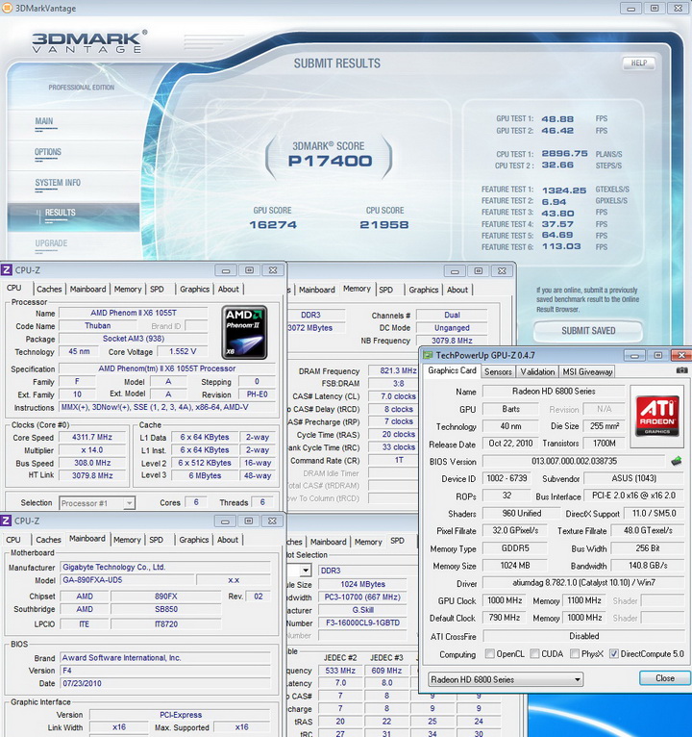The height and width of the screenshot is (737, 692).
Task: Close the CPU-Z Mainboard tab window
Action: tap(272, 521)
